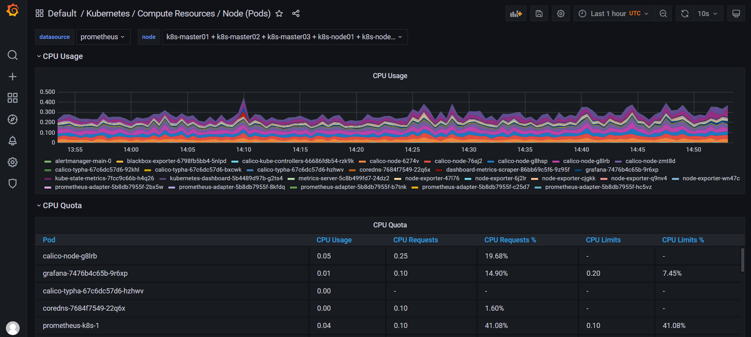This screenshot has height=337, width=751.
Task: Save the dashboard with disk icon
Action: click(x=539, y=14)
